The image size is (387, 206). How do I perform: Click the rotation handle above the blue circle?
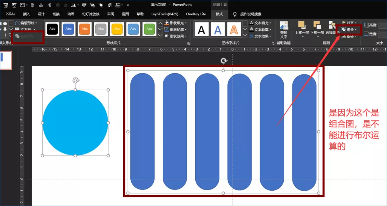[76, 80]
